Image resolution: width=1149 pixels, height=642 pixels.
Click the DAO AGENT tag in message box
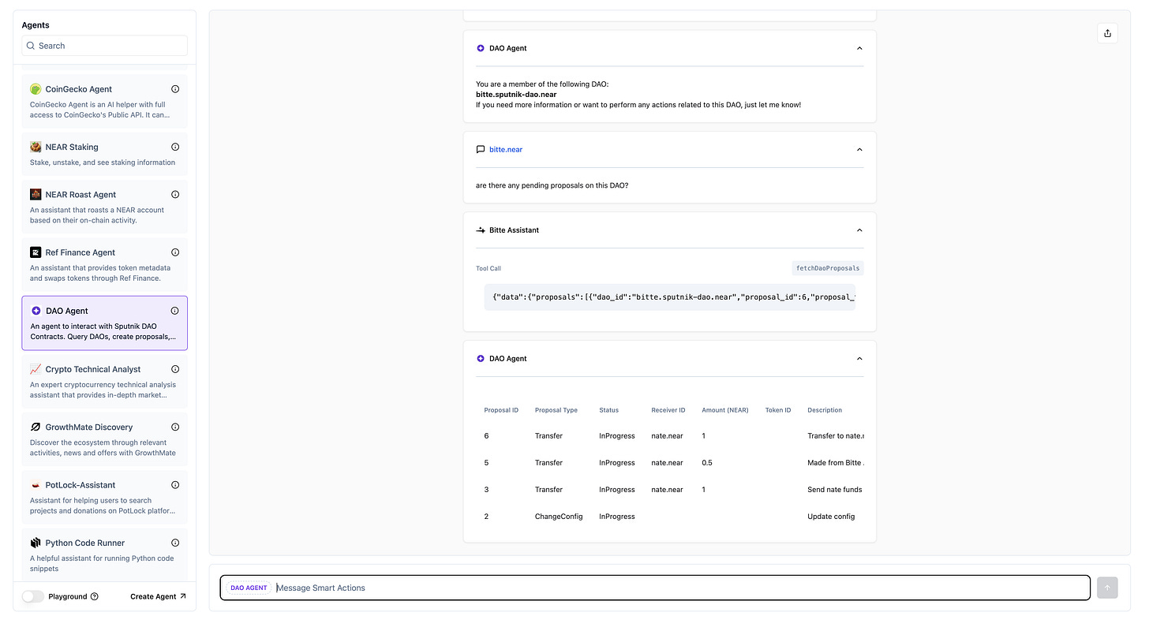coord(249,588)
